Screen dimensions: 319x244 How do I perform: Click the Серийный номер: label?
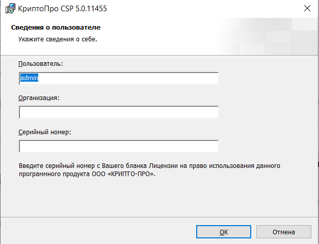(45, 132)
